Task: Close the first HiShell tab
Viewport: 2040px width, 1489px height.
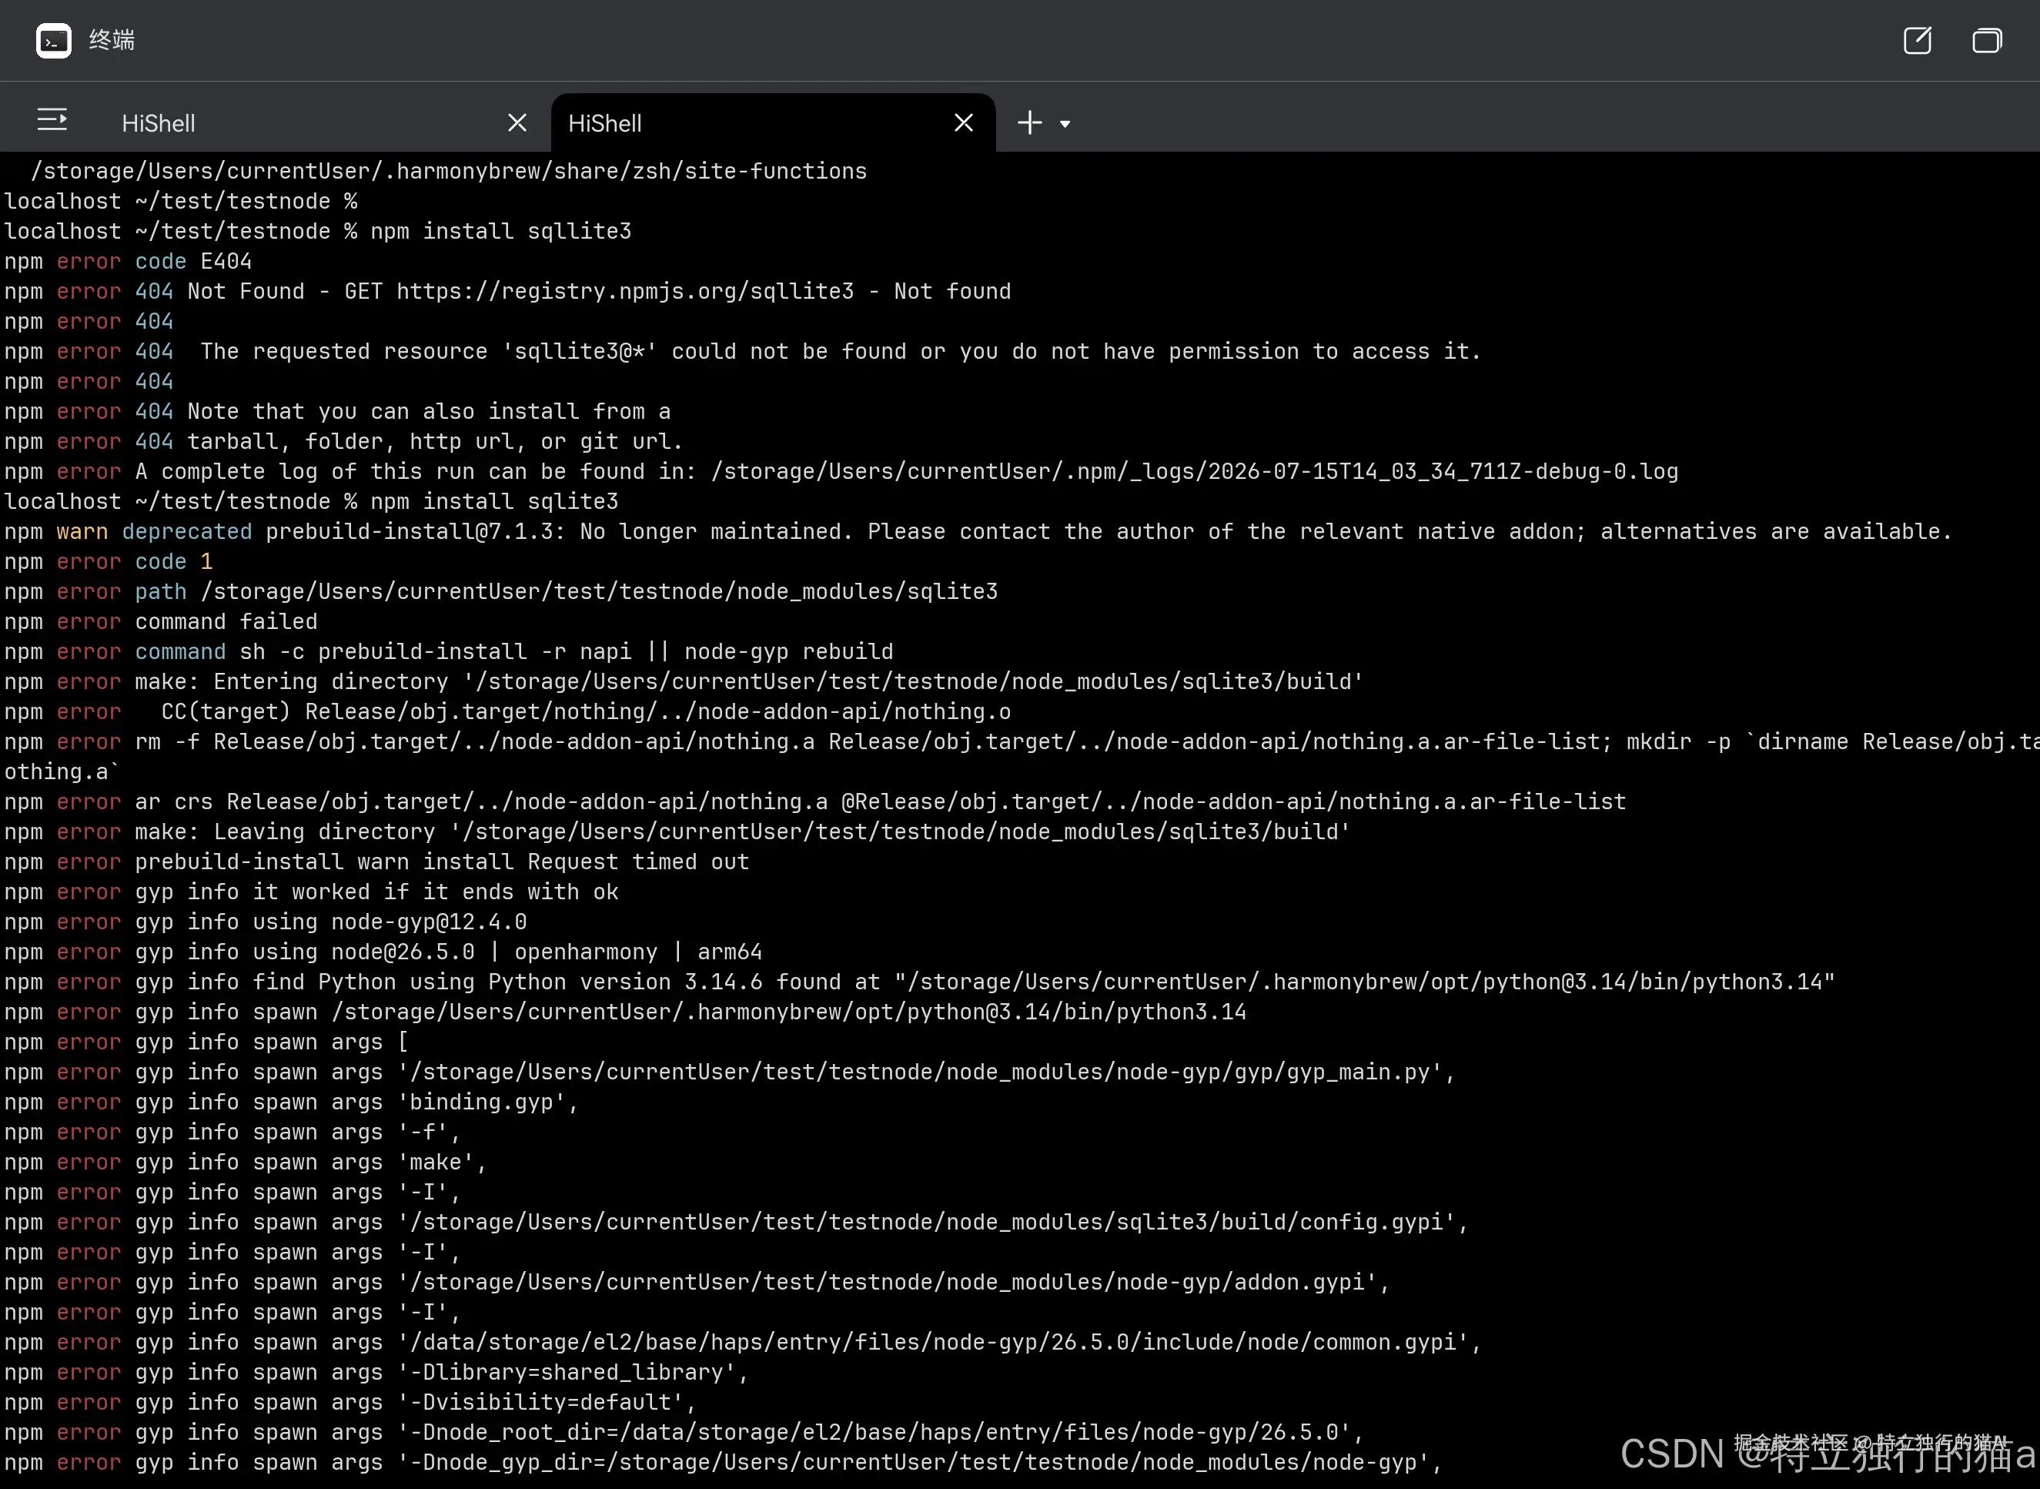Action: 517,122
